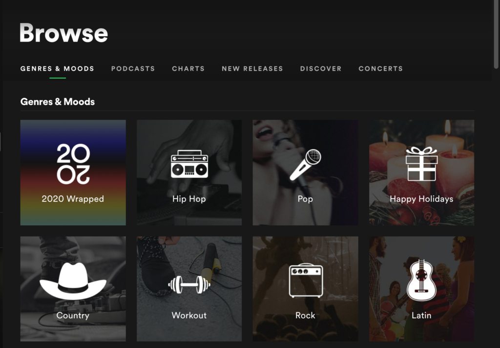500x348 pixels.
Task: Click the dumbbell icon on Workout tile
Action: pos(189,284)
